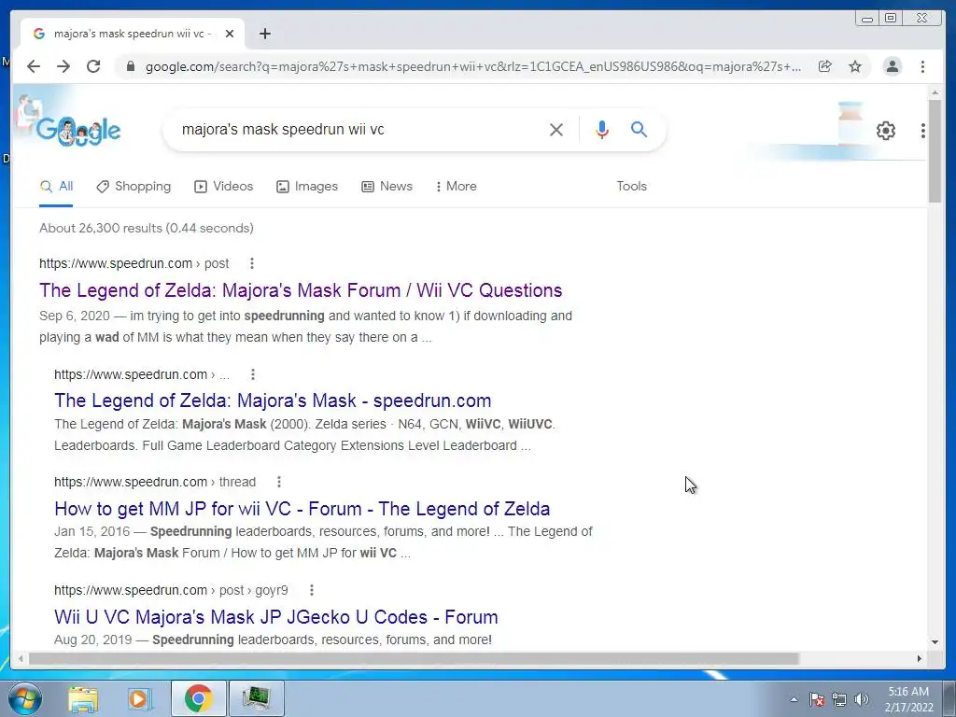956x717 pixels.
Task: Click the scroll right arrow of horizontal scrollbar
Action: click(x=920, y=658)
